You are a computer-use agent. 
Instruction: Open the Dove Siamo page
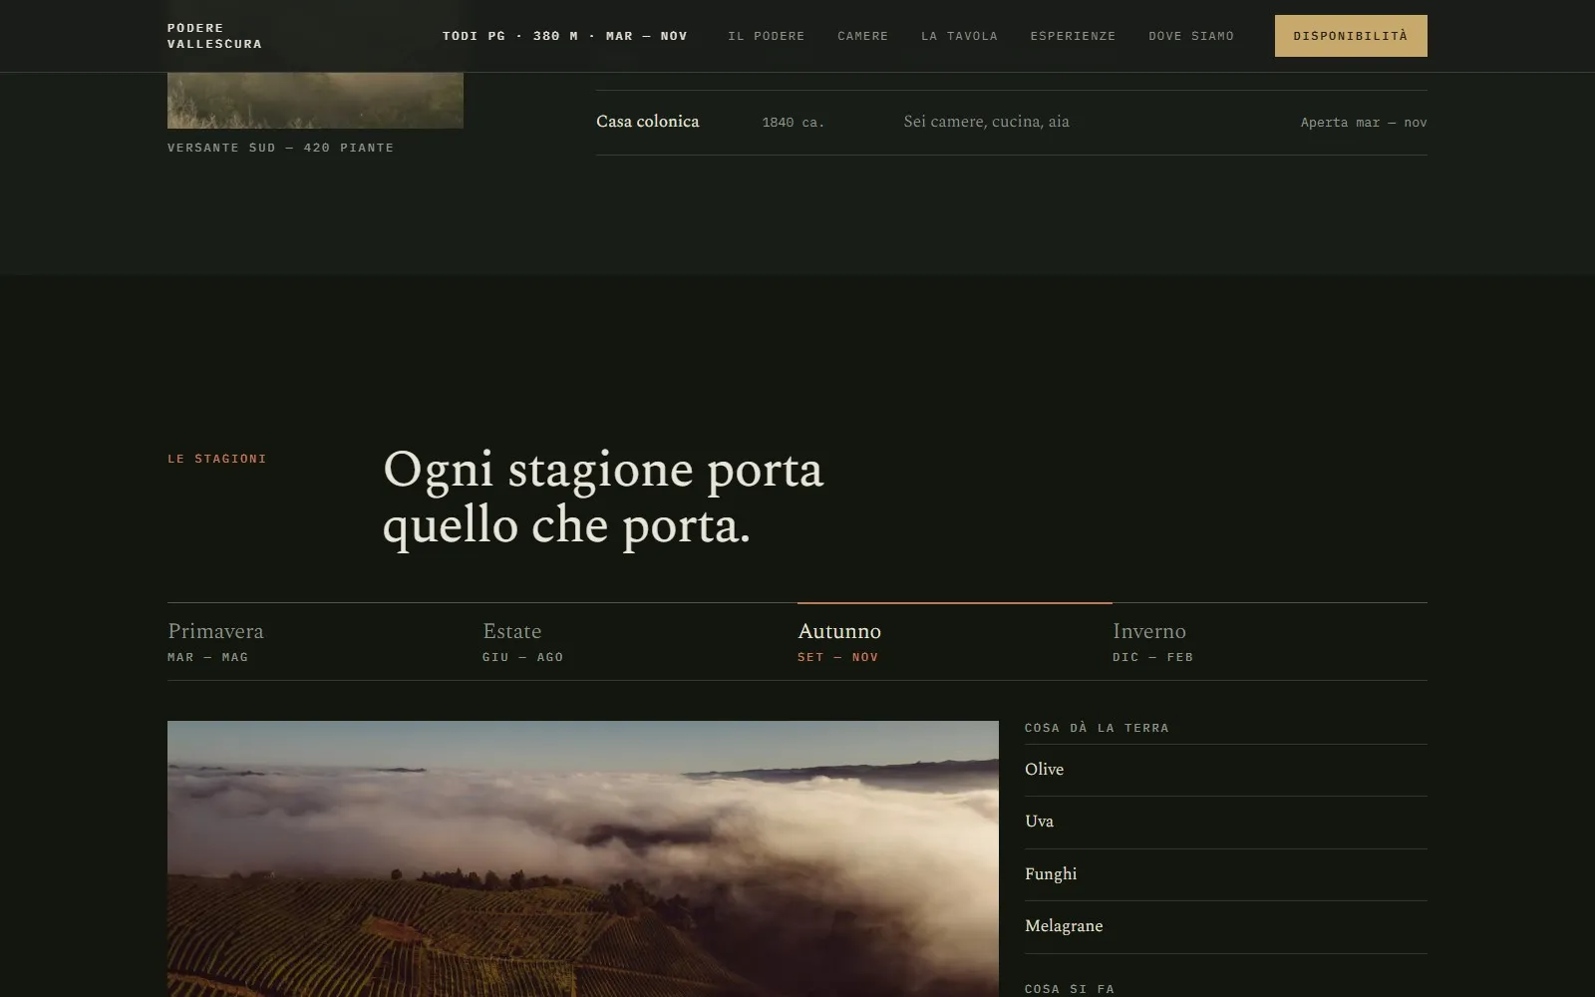[1191, 36]
